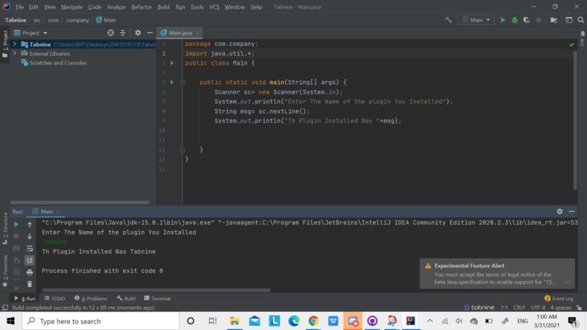Expand the Tabnine project tree node

[x=15, y=44]
